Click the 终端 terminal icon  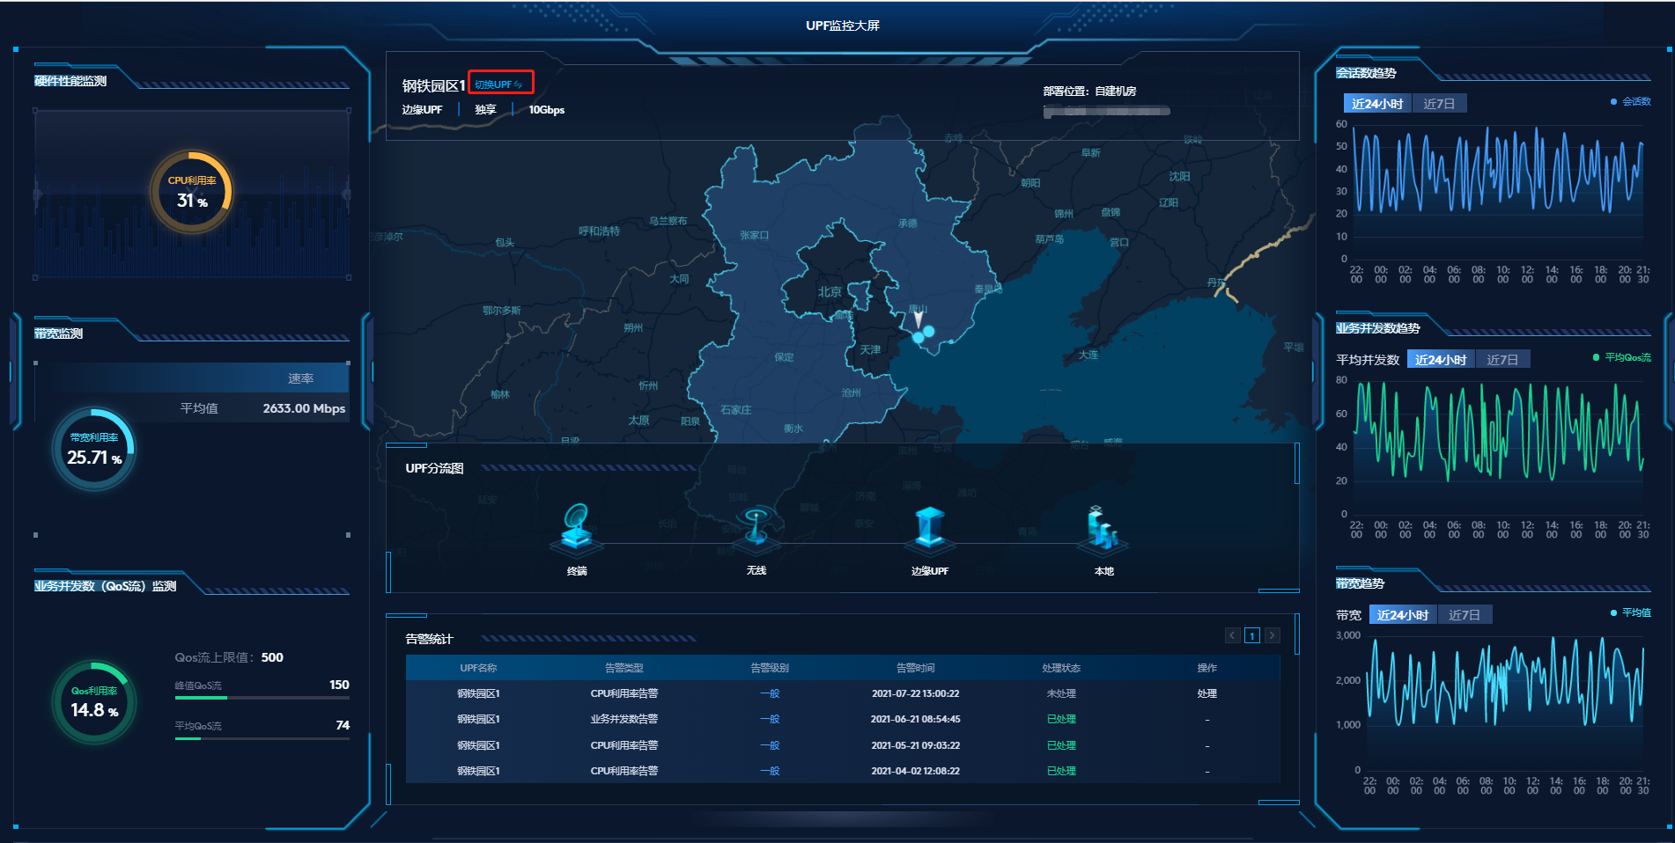(577, 528)
